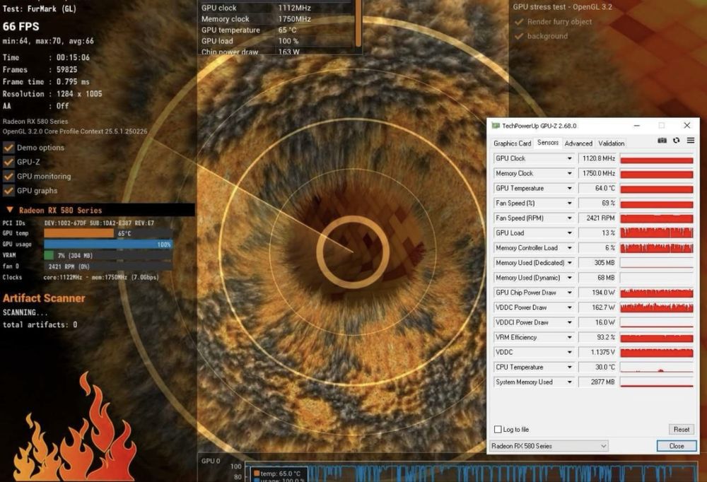Image resolution: width=707 pixels, height=482 pixels.
Task: Click the 1120.8 MHz GPU Clock value
Action: 598,159
